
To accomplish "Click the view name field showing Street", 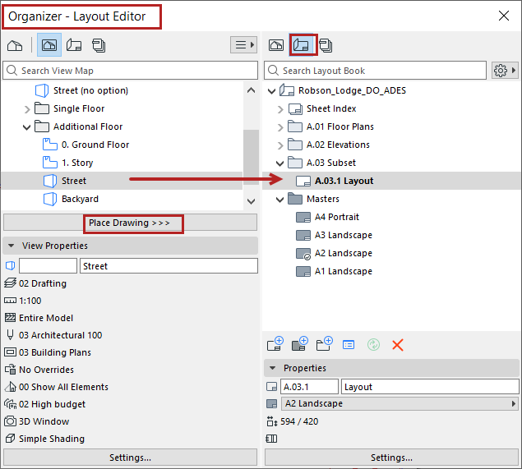I will tap(169, 266).
